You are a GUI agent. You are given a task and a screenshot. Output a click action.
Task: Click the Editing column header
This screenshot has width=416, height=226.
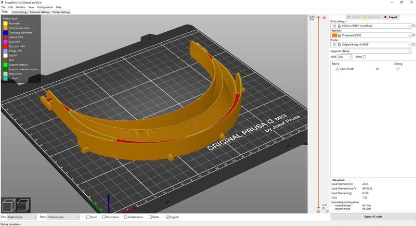tap(398, 64)
